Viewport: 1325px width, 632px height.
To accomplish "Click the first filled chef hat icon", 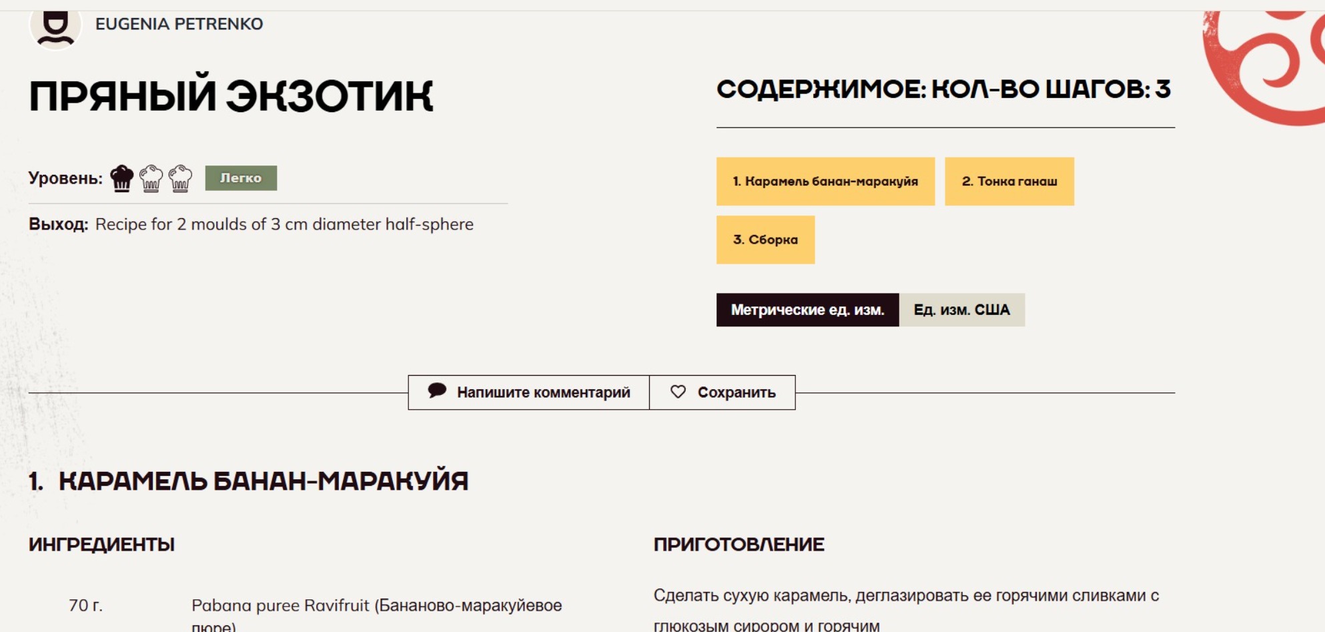I will [x=121, y=178].
